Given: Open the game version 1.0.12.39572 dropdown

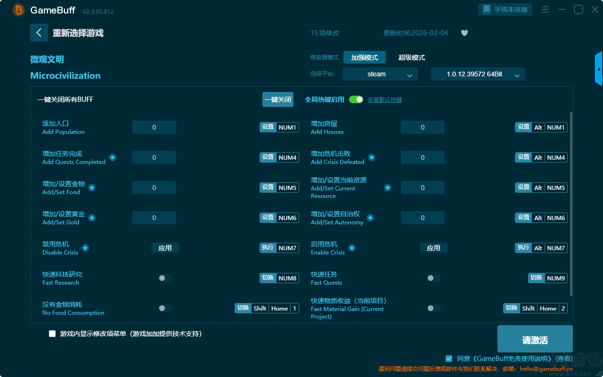Looking at the screenshot, I should pyautogui.click(x=478, y=74).
